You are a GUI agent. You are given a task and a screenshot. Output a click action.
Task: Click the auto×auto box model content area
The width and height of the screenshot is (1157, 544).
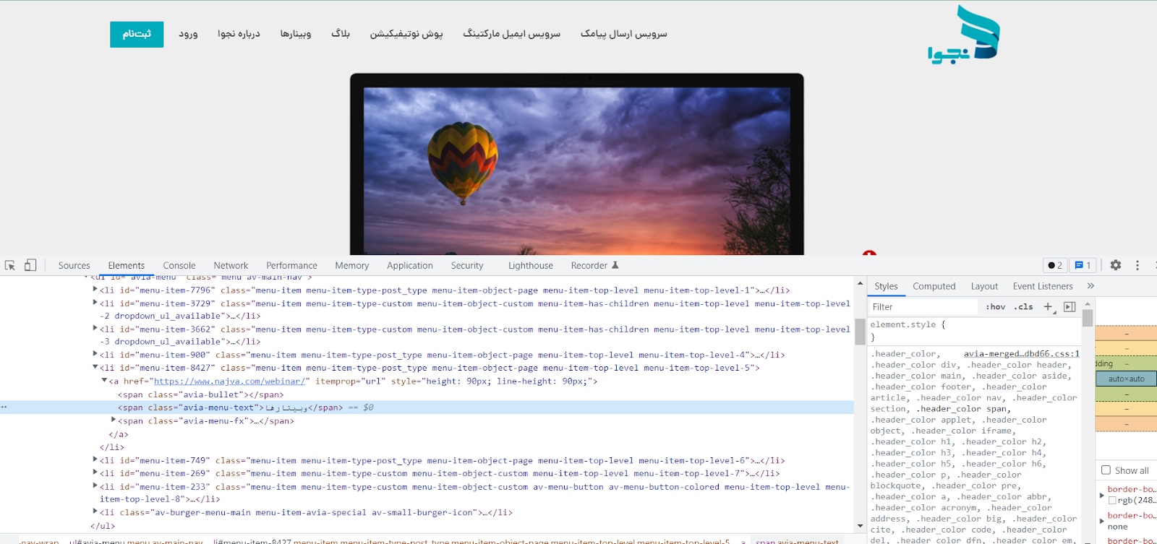click(1126, 379)
